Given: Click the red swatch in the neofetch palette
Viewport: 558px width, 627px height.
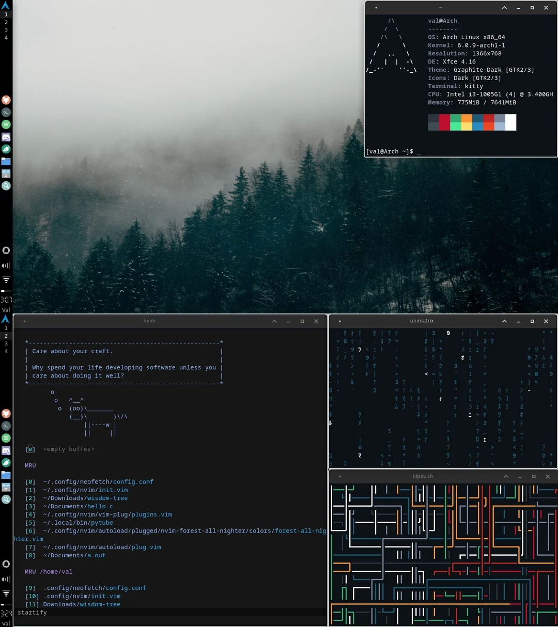Looking at the screenshot, I should [444, 122].
